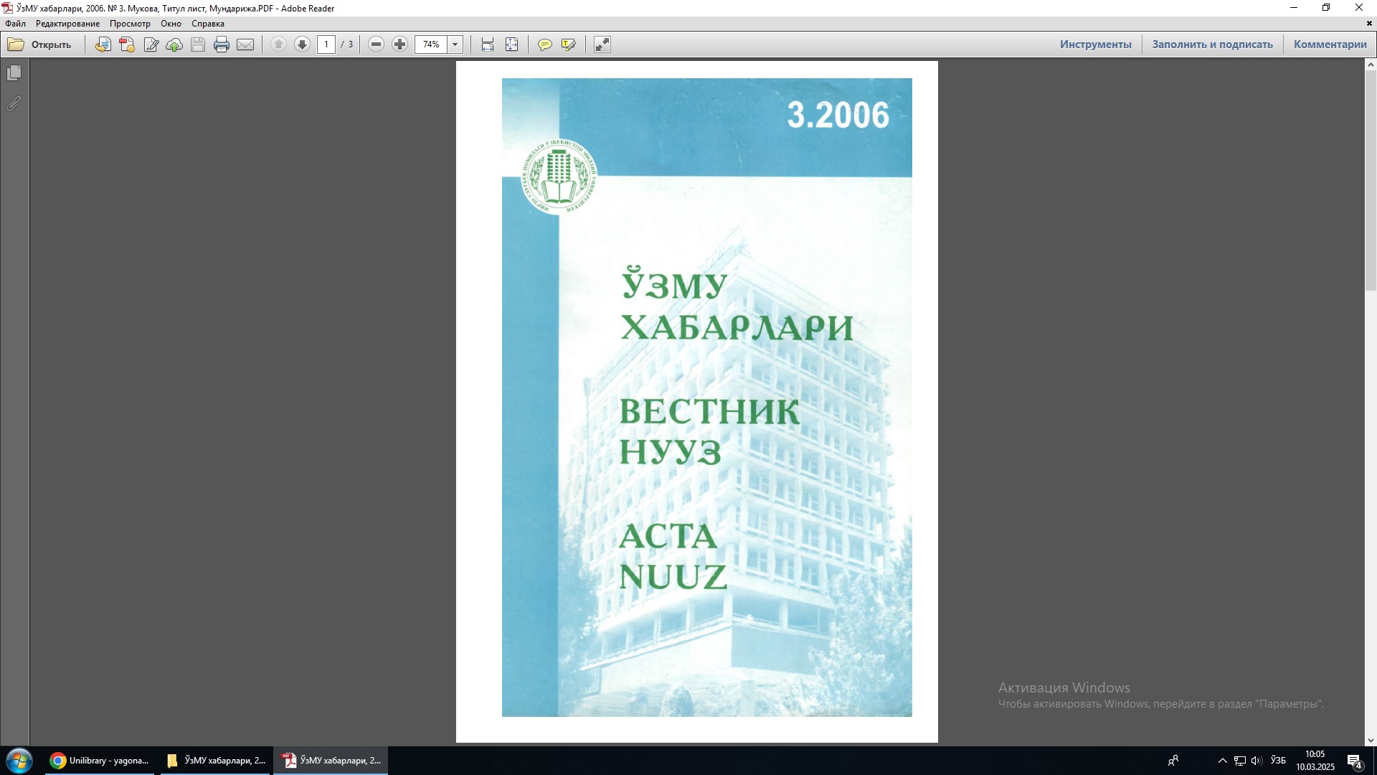Toggle read mode expand arrows icon
The width and height of the screenshot is (1377, 775).
pos(602,44)
